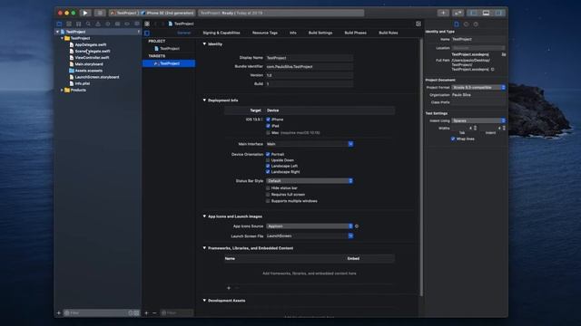Add a target with the plus below targets list

tap(146, 313)
